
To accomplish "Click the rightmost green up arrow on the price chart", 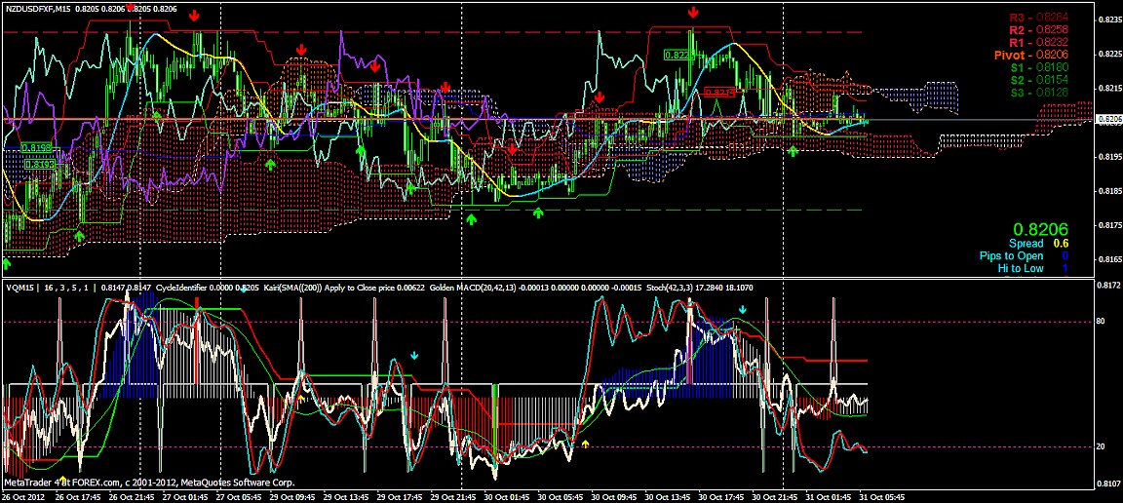I will coord(793,151).
